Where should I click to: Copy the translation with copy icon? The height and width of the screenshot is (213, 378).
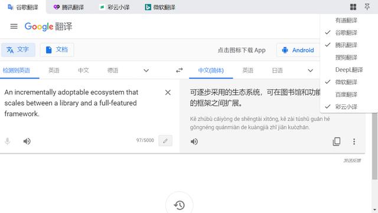click(x=336, y=142)
